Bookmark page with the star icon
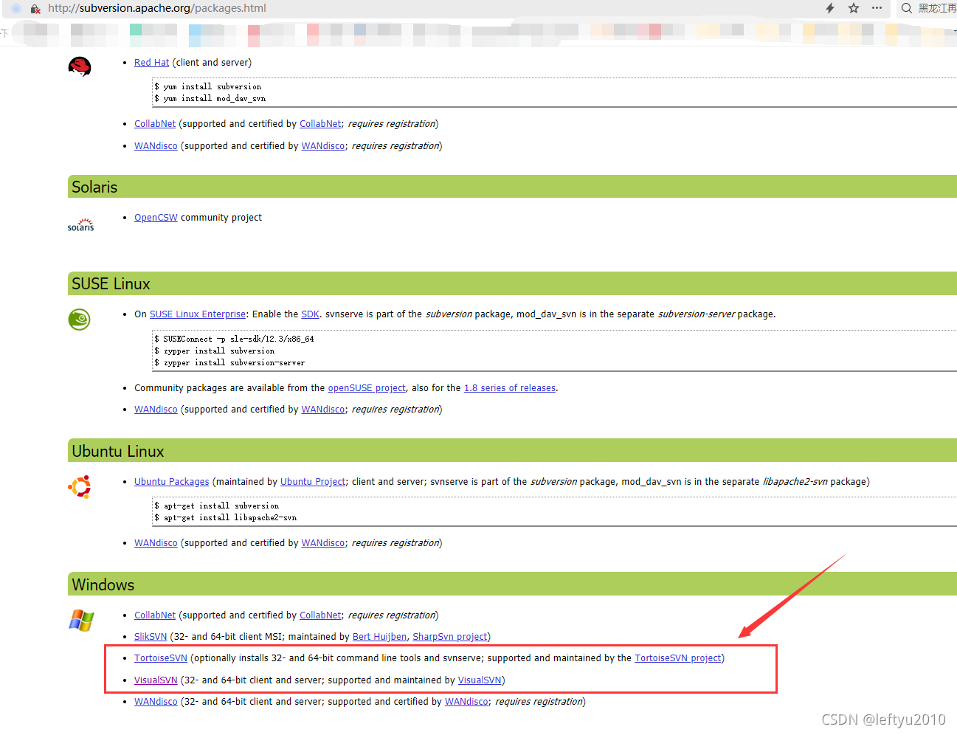The image size is (957, 735). [854, 8]
